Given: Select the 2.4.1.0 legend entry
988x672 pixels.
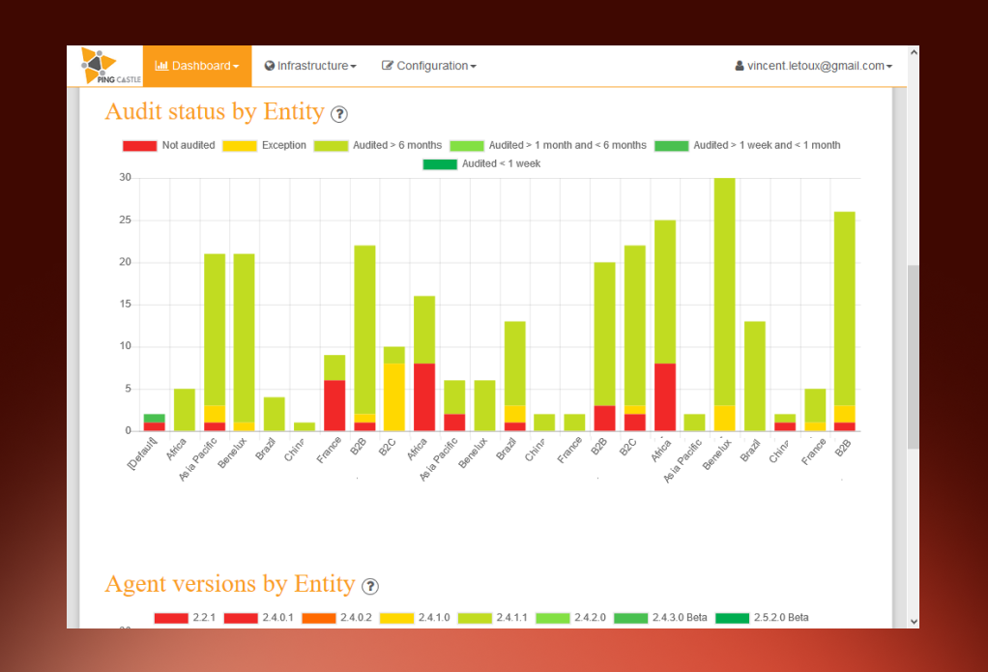Looking at the screenshot, I should point(416,618).
